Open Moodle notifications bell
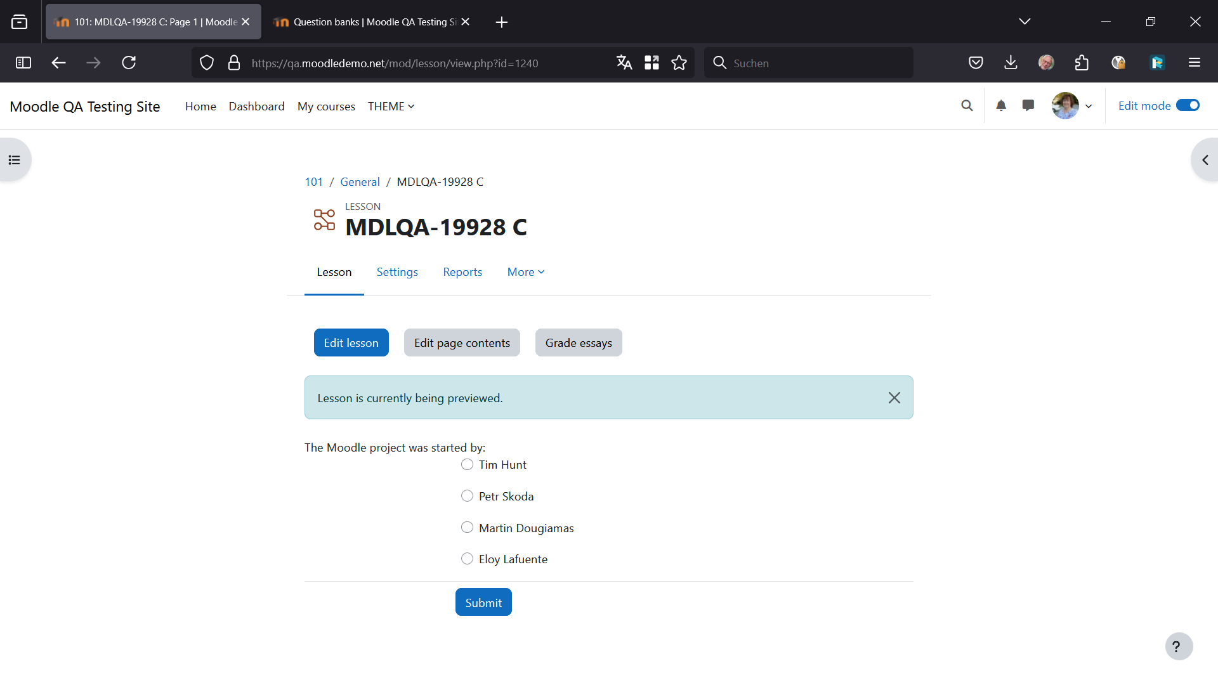Screen dimensions: 1218x685 pos(1001,106)
